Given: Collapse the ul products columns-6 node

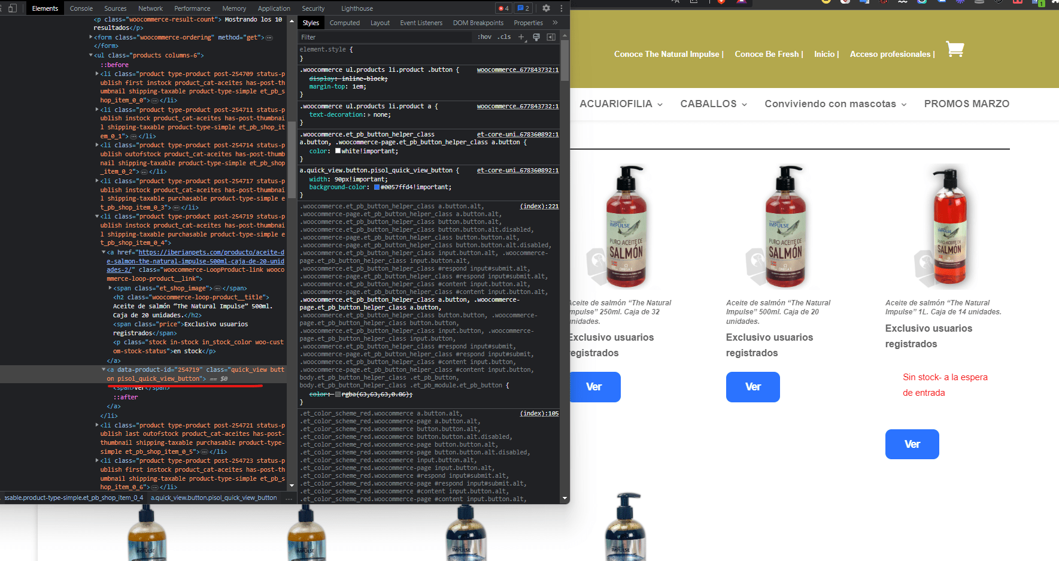Looking at the screenshot, I should (x=91, y=55).
